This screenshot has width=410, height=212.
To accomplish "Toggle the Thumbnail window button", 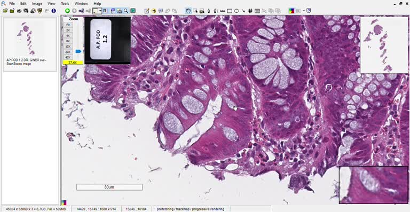I will (120, 11).
